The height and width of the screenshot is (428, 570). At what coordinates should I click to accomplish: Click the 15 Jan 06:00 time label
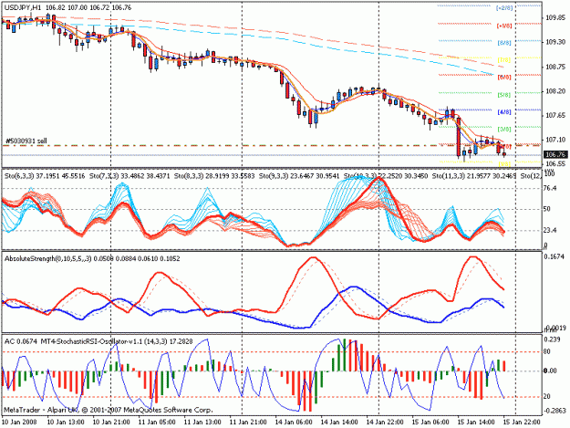430,422
